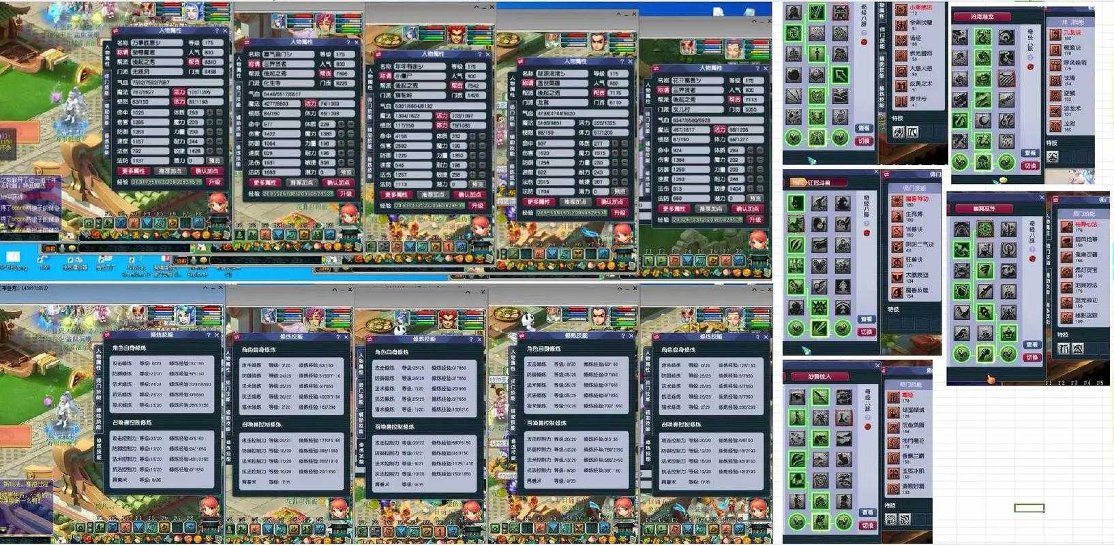Click 升级 button in 万事胜意 window

click(x=214, y=182)
